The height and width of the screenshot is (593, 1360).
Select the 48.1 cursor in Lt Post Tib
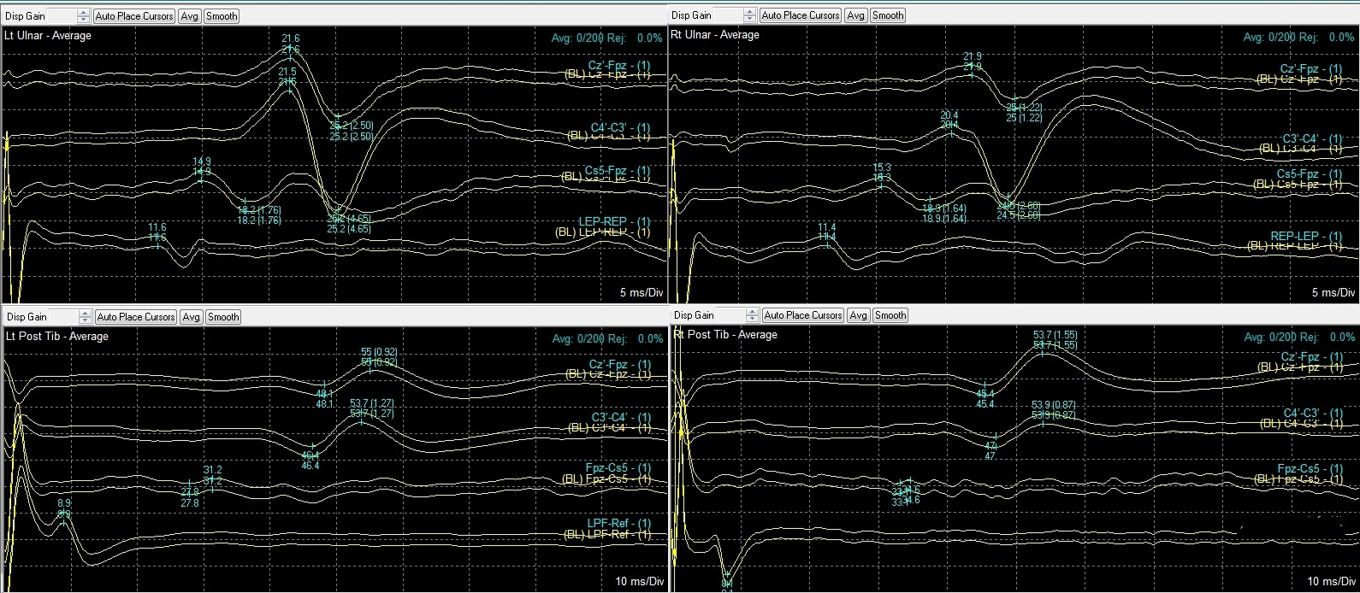324,393
